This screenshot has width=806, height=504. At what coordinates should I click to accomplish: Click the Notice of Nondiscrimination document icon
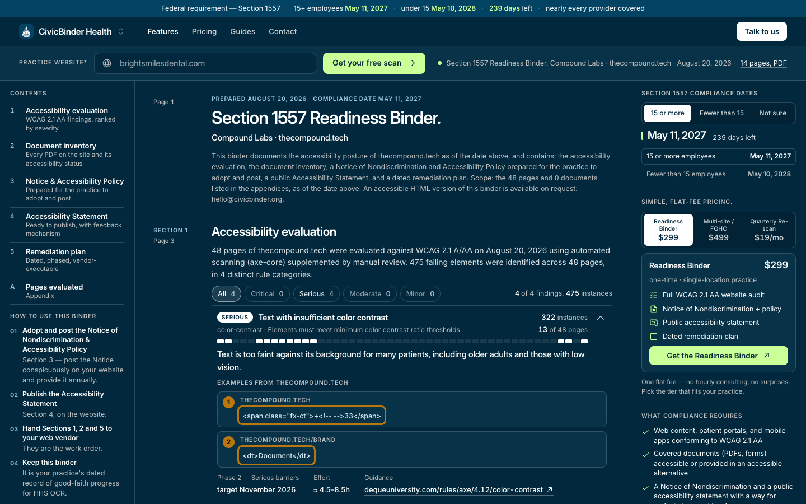[654, 309]
